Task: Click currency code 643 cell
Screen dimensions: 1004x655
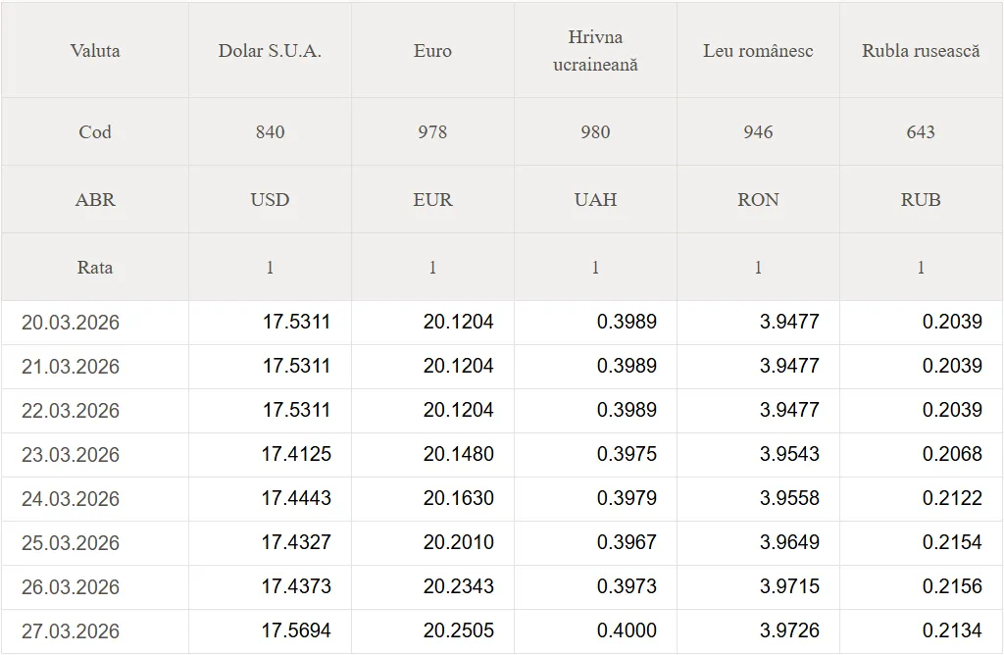Action: coord(921,132)
